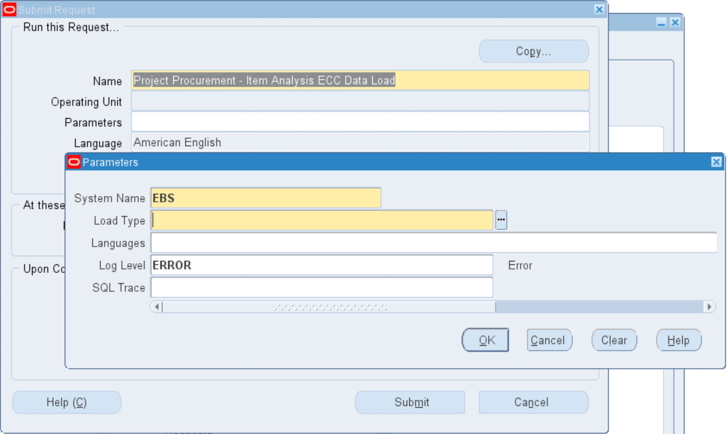Focus the Languages field
The image size is (728, 434).
pos(433,243)
